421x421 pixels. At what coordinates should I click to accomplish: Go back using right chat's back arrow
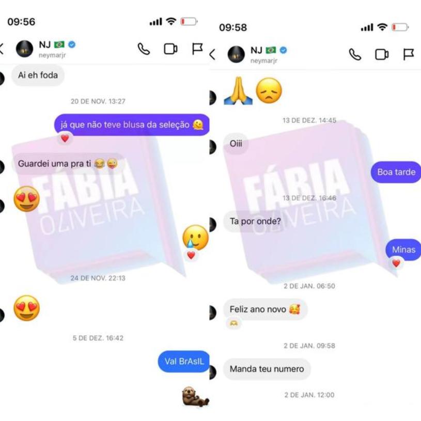(x=213, y=55)
